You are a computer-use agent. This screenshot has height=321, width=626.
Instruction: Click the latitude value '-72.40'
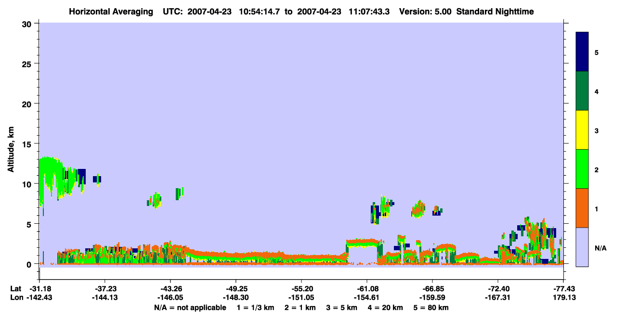pyautogui.click(x=497, y=289)
